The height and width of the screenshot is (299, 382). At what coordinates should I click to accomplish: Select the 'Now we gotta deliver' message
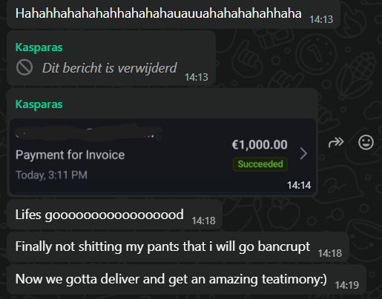(186, 279)
